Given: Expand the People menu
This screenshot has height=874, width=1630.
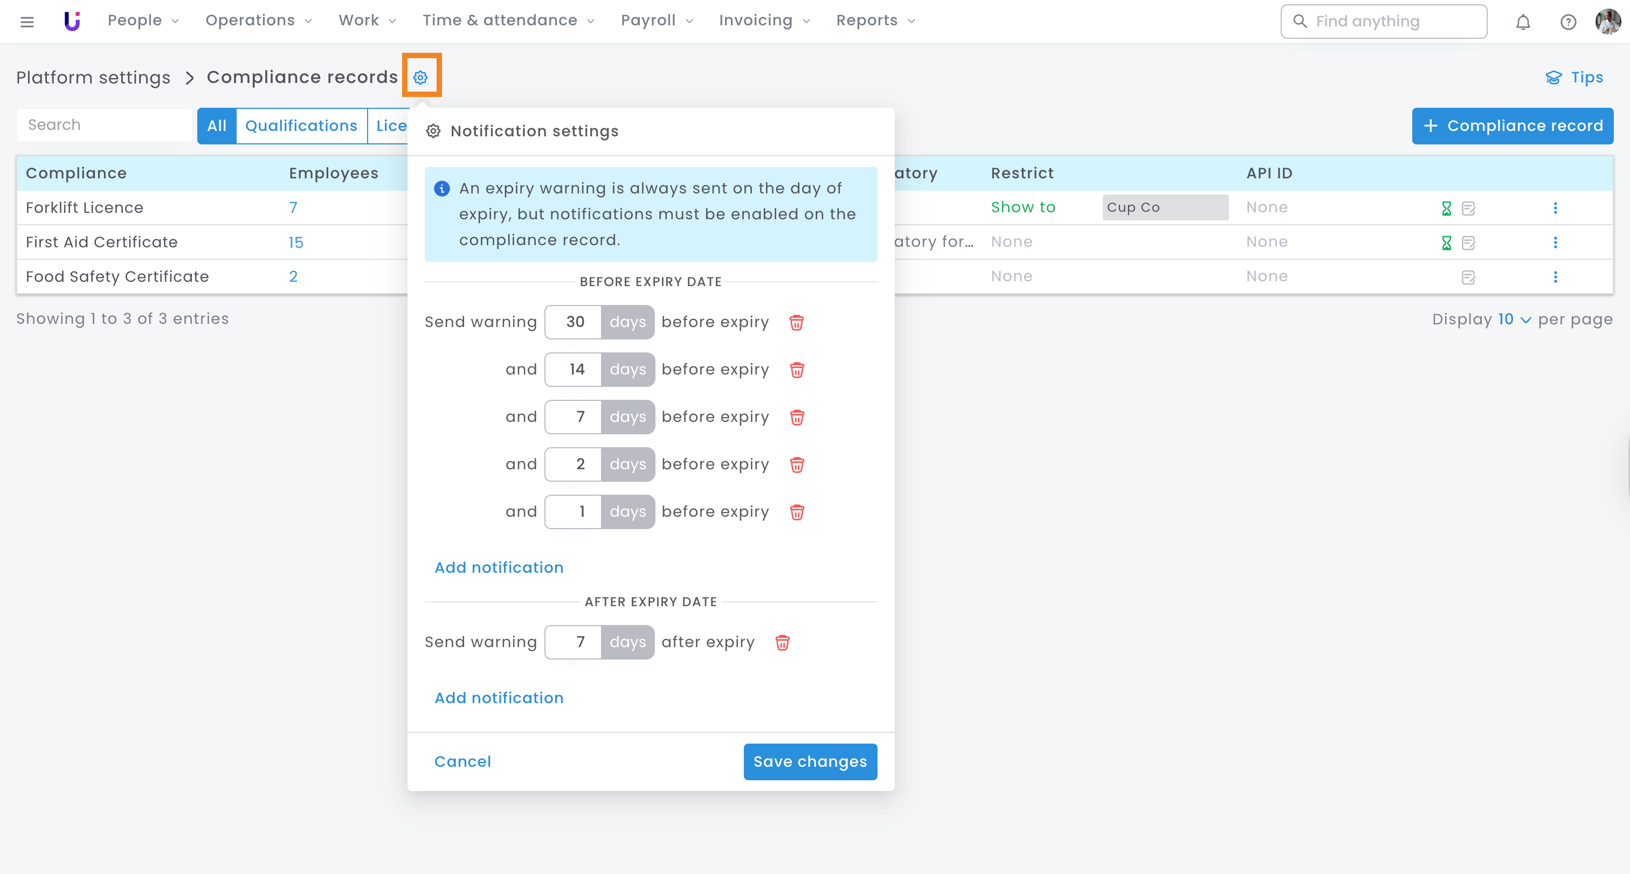Looking at the screenshot, I should (x=142, y=21).
